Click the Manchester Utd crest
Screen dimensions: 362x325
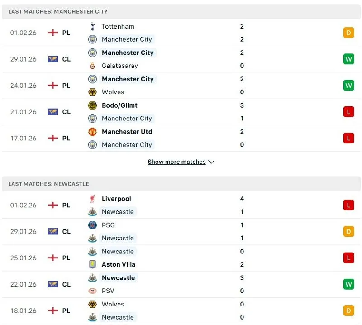tap(92, 132)
